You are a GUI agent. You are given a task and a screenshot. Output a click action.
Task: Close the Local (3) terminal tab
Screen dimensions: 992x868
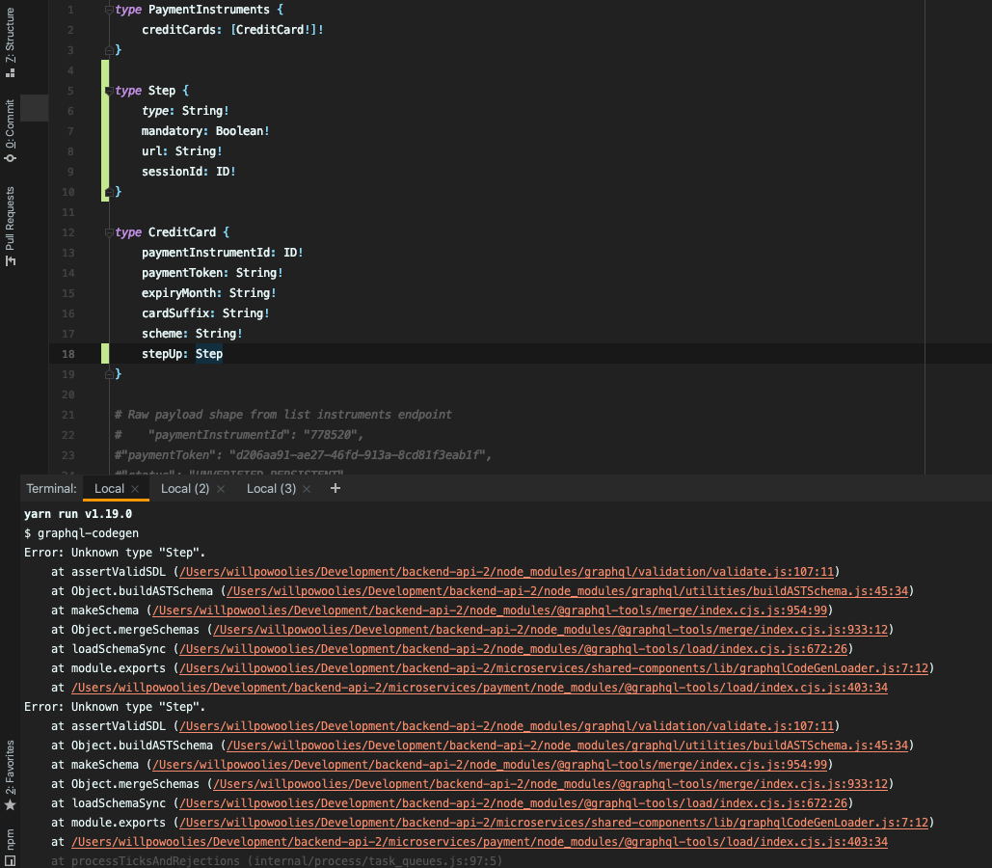[x=307, y=488]
